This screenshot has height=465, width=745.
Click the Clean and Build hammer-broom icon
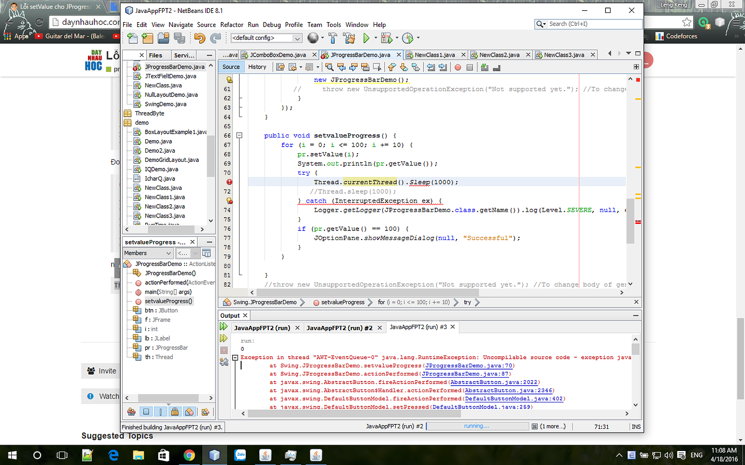350,38
